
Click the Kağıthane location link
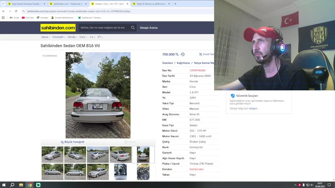click(183, 63)
